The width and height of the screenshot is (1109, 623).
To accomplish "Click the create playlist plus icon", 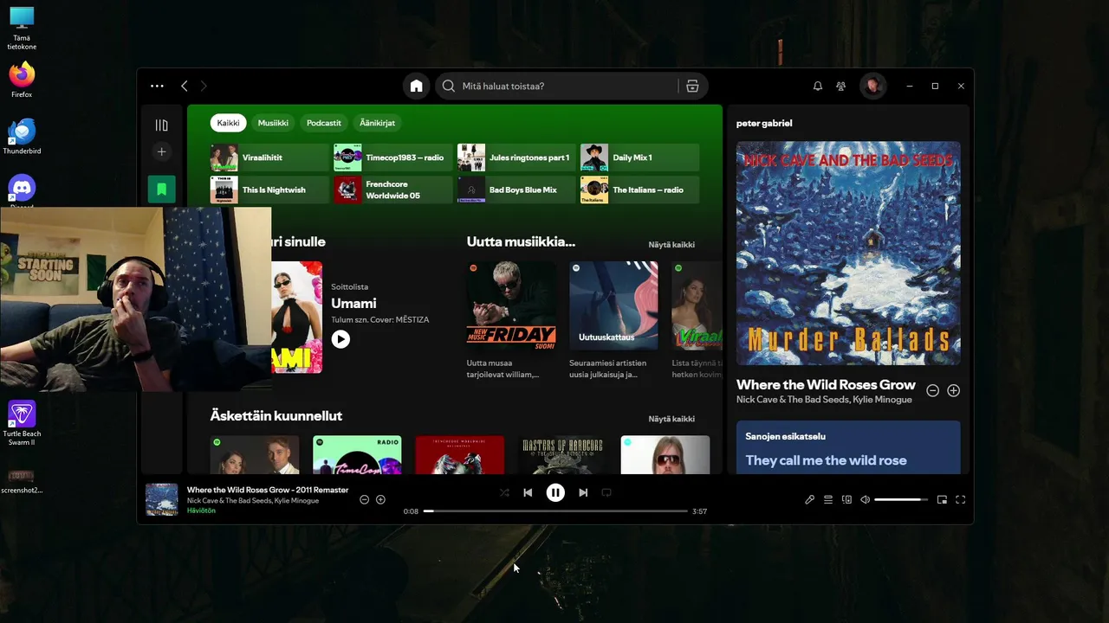I will [161, 151].
